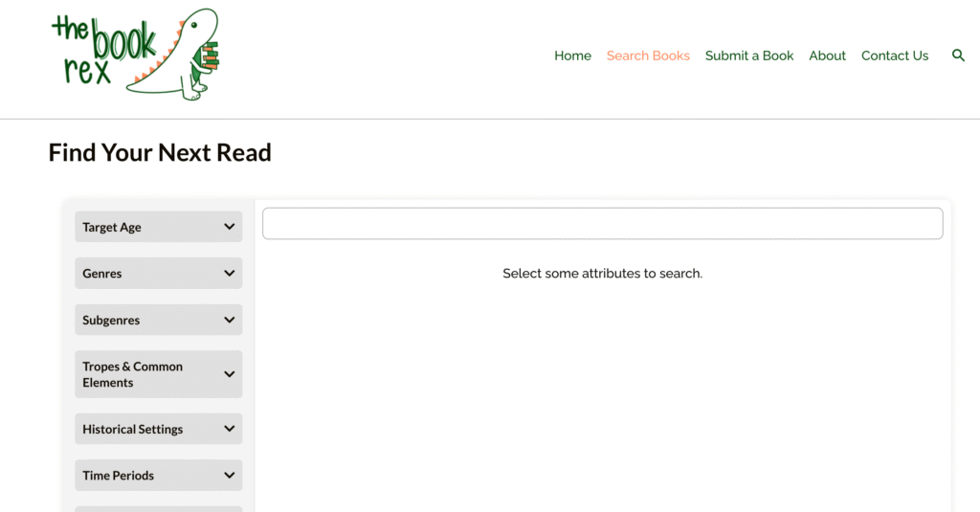Expand the Tropes & Common Elements filter

(159, 374)
